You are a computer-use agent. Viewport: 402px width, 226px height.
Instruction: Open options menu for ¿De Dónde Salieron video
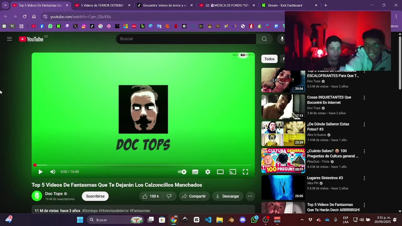[364, 125]
